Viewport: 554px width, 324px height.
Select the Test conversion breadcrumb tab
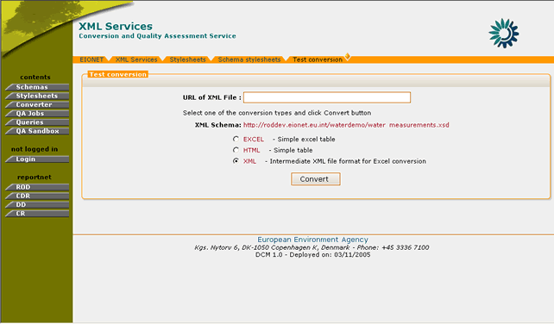pos(318,59)
